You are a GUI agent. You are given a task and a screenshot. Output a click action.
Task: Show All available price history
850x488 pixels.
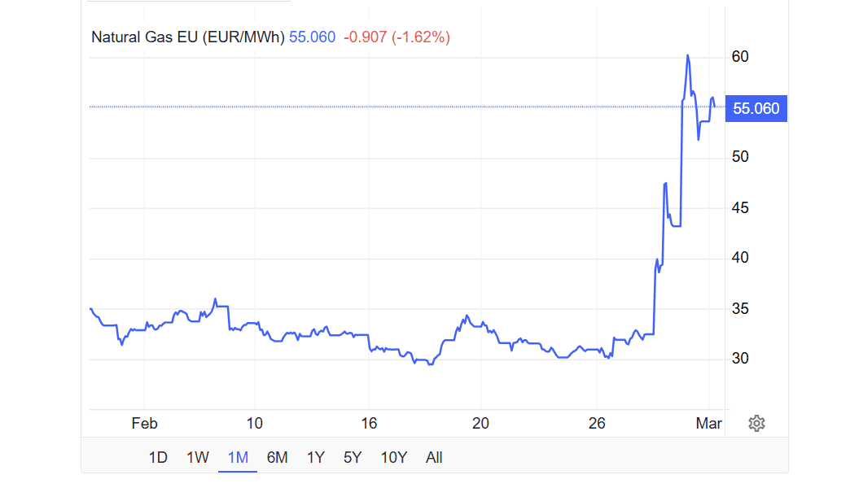tap(434, 457)
